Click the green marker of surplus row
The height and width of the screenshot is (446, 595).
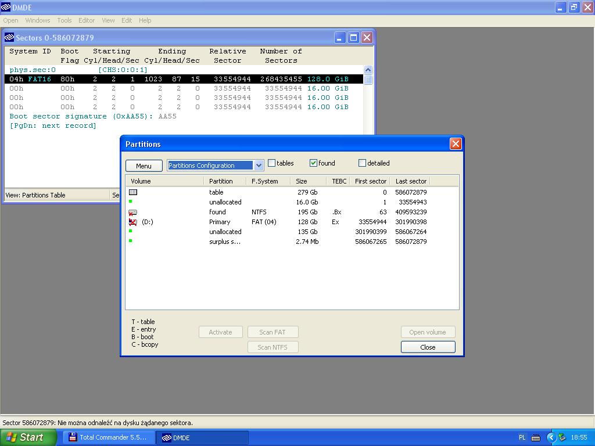tap(131, 241)
